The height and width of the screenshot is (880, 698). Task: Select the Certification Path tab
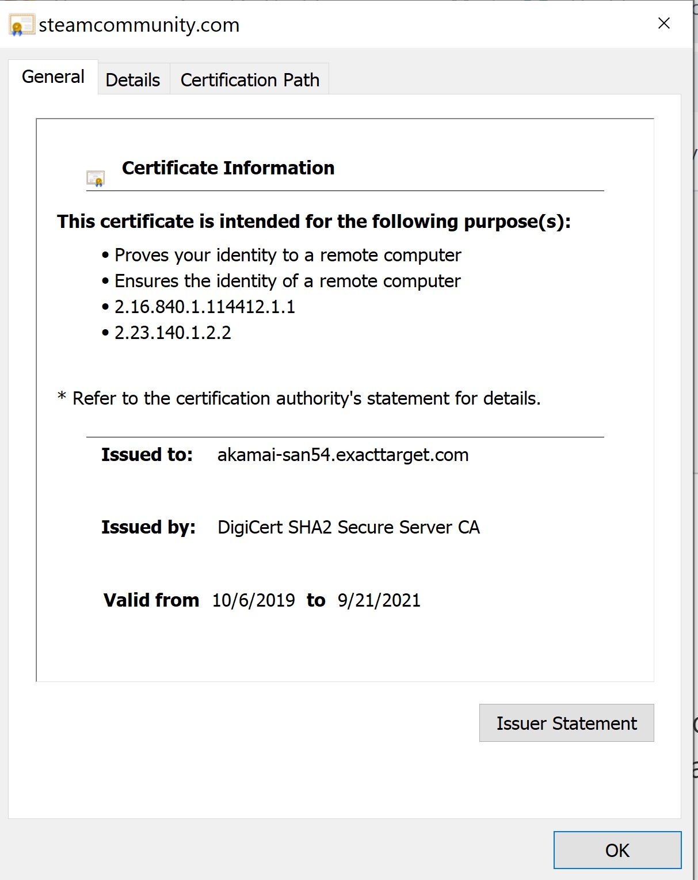250,80
